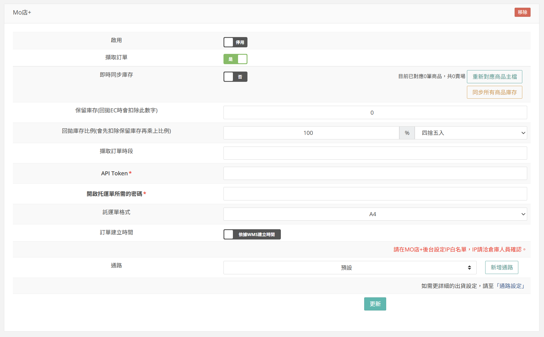Enable the 即時同步庫存 toggle

[235, 77]
